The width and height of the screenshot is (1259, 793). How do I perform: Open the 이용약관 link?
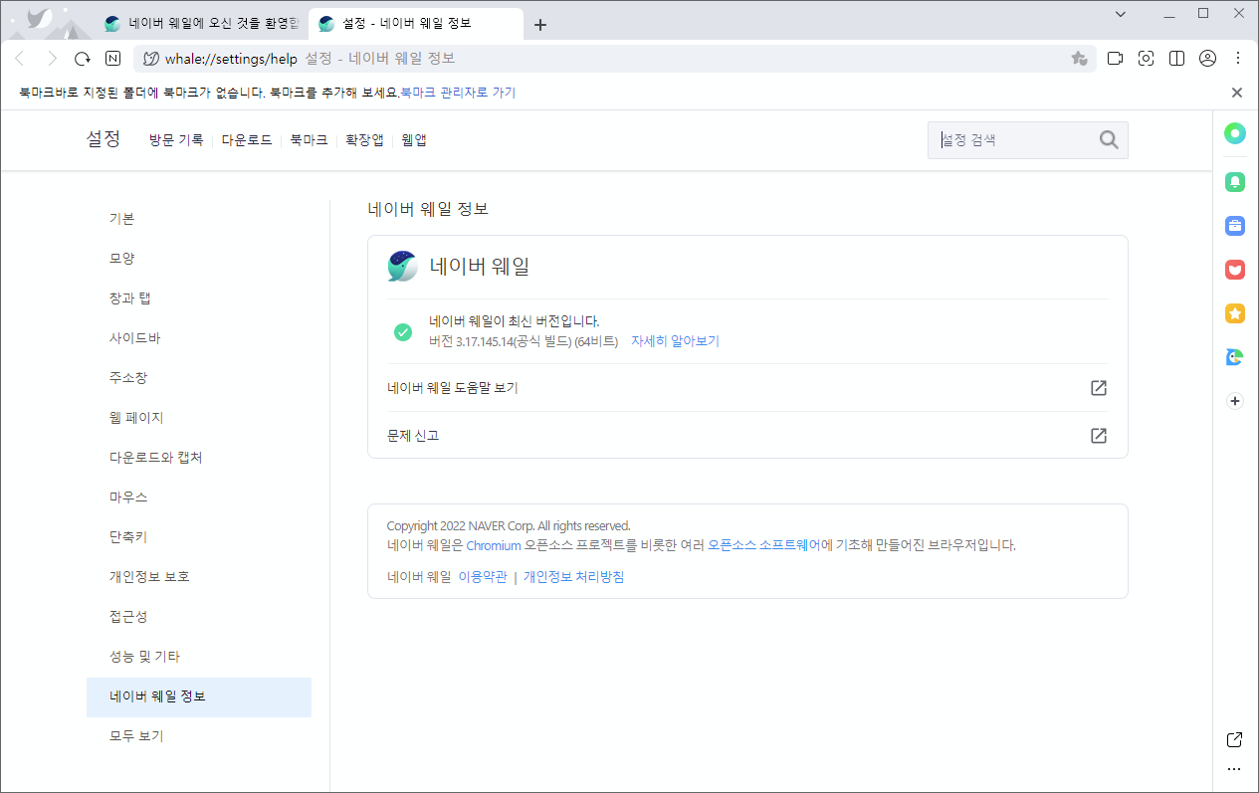[x=483, y=577]
